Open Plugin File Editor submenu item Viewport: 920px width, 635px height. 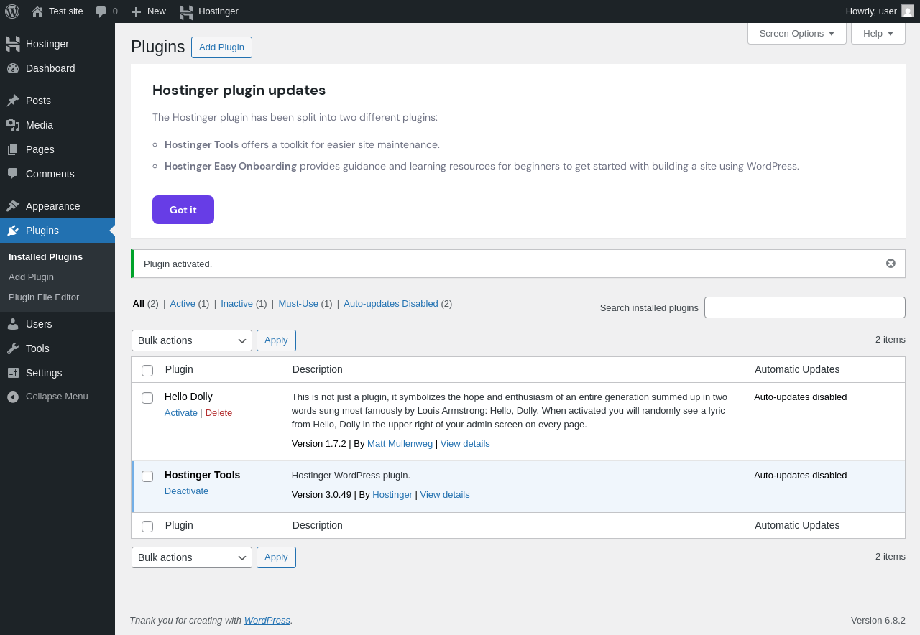point(44,297)
